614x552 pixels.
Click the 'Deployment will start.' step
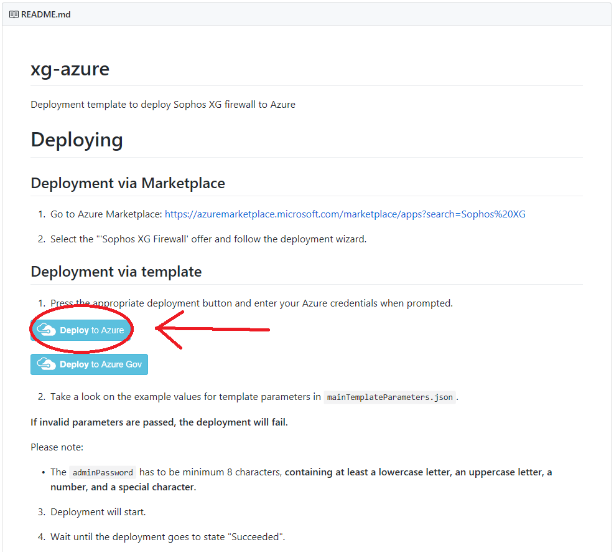pos(98,512)
